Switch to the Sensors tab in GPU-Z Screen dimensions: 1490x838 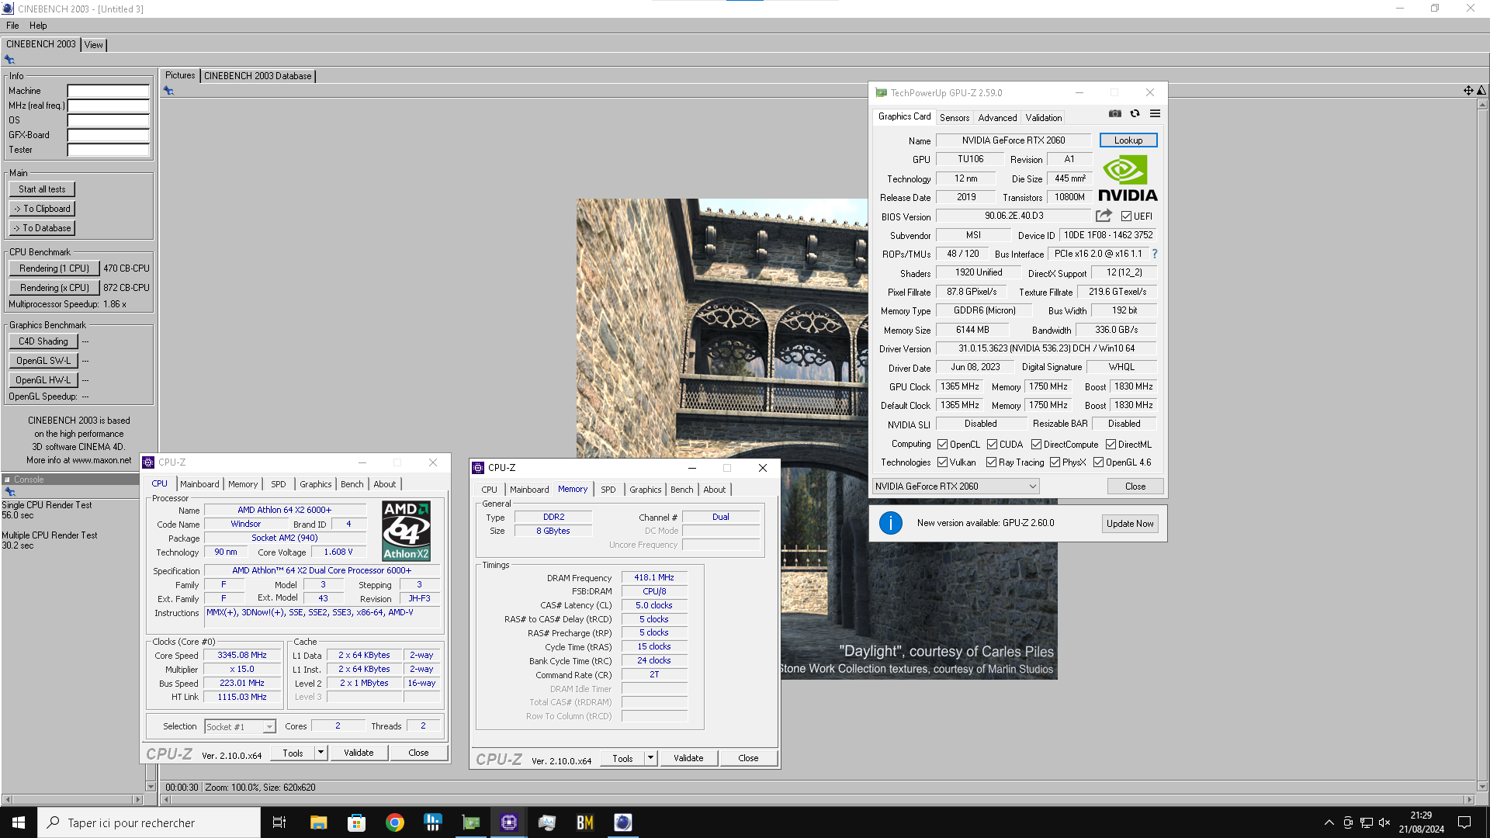click(x=955, y=118)
